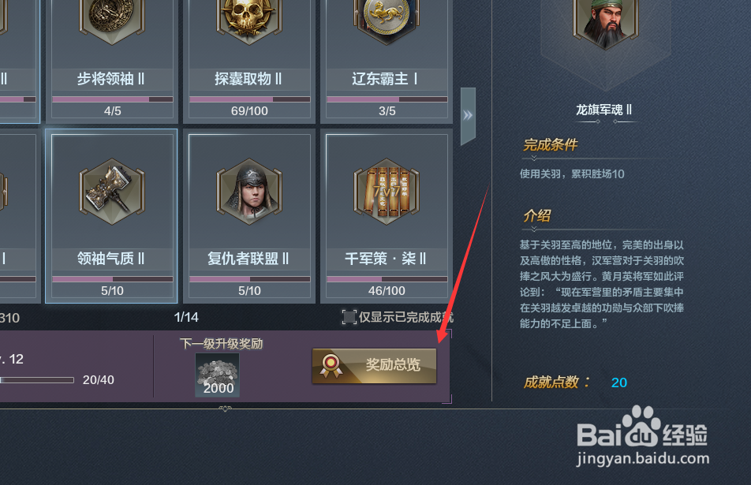Select the 步将领袖 II shield badge icon
Viewport: 751px width, 485px height.
click(x=111, y=20)
